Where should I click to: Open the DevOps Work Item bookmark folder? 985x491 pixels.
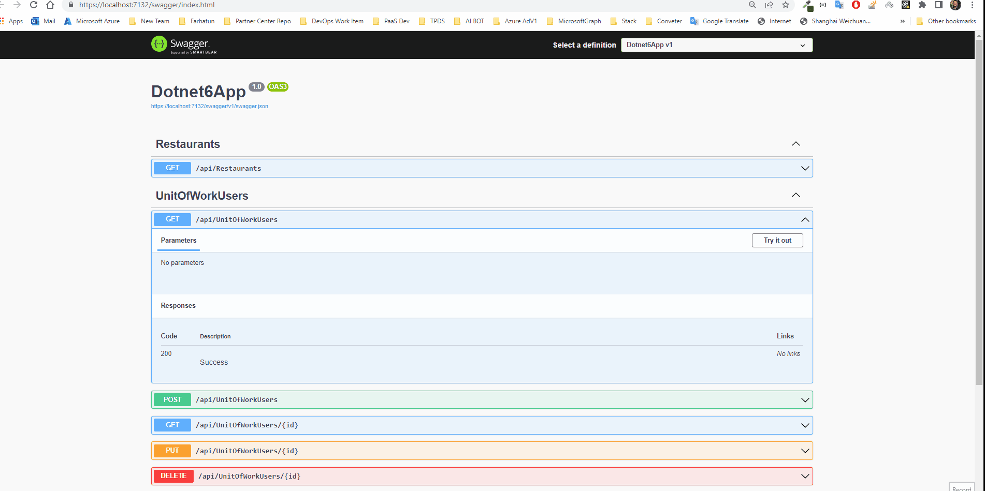point(331,21)
